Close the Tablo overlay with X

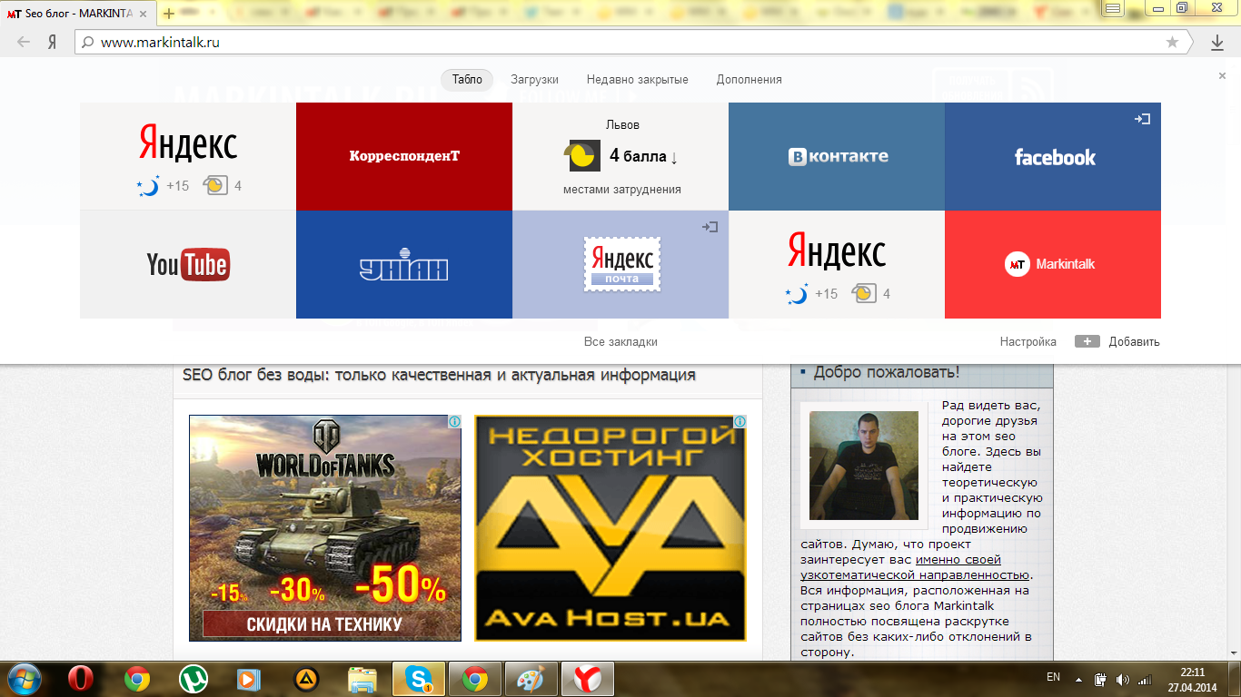1223,77
